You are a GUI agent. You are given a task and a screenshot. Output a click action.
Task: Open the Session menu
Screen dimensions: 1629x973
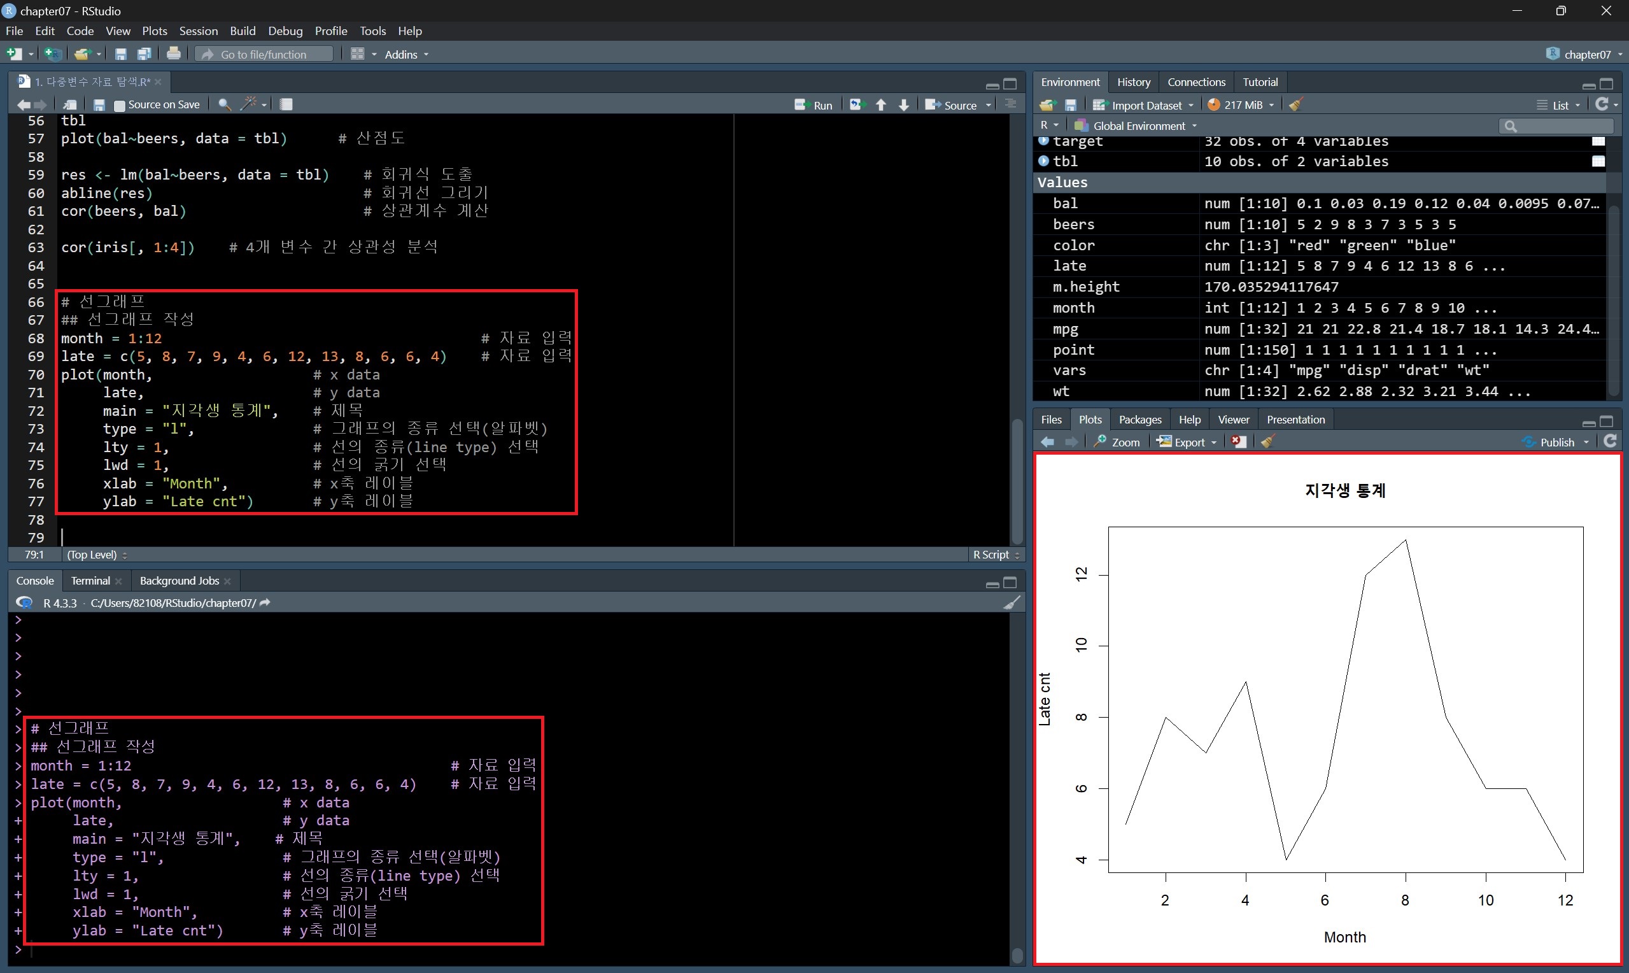[x=198, y=31]
